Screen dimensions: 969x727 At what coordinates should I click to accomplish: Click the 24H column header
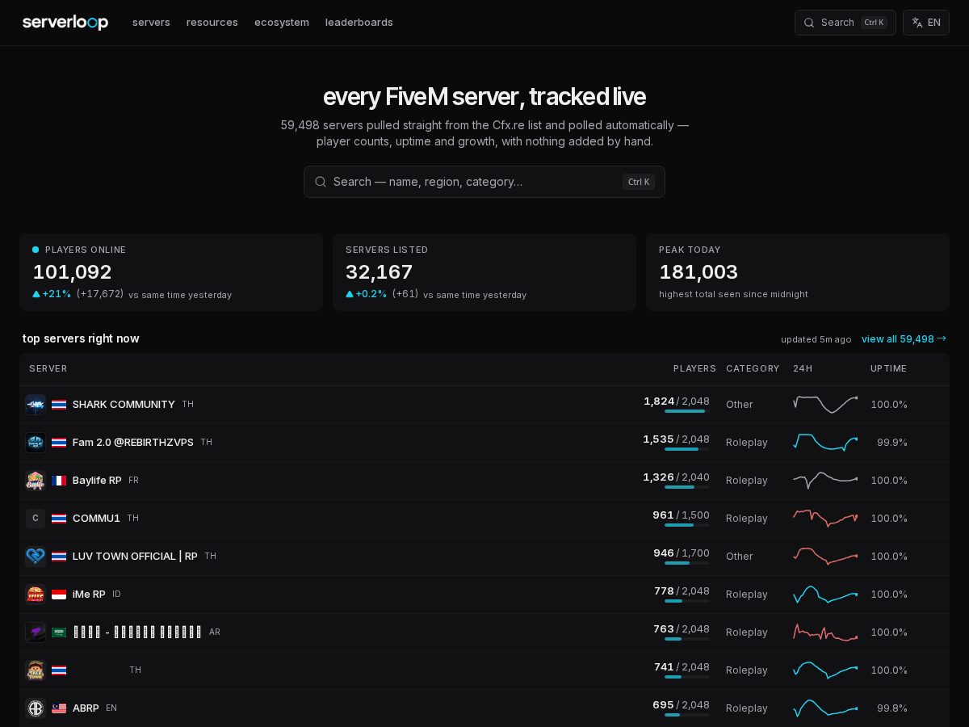(803, 368)
